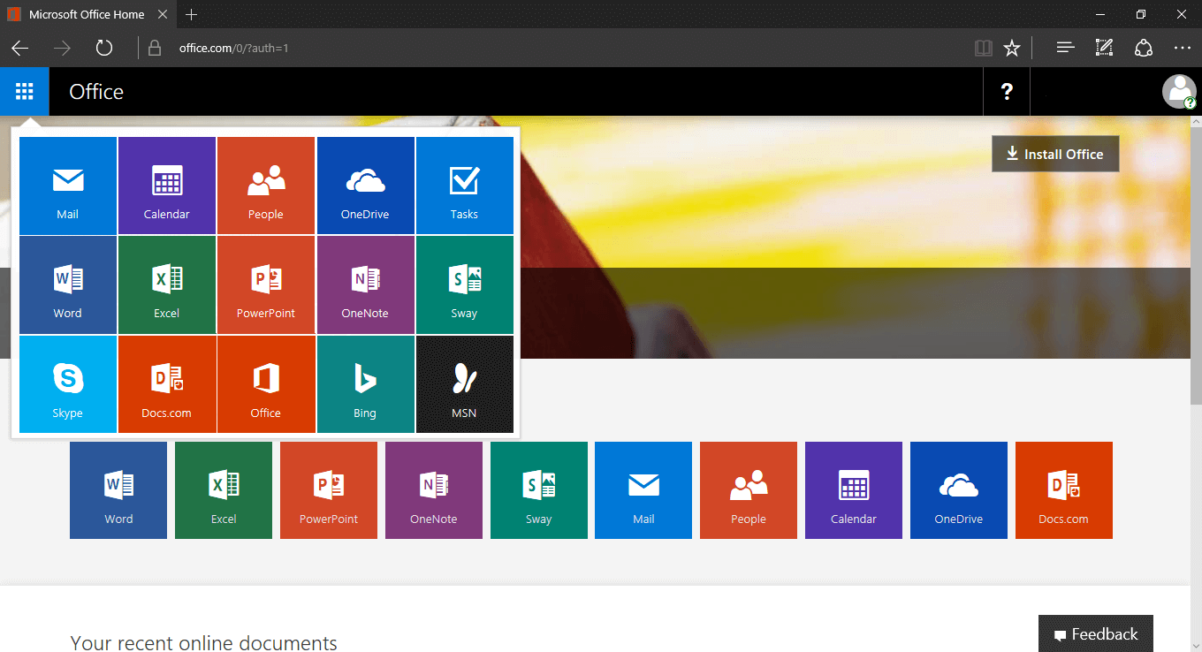The image size is (1202, 652).
Task: Click Word tile in the page row
Action: click(118, 490)
